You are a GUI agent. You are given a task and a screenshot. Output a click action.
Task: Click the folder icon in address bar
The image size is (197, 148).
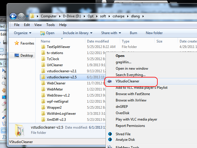pos(32,16)
